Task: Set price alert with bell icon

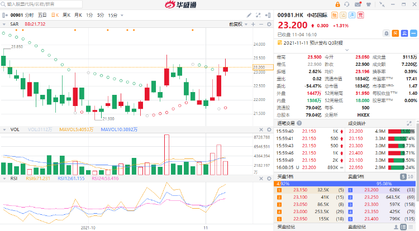Action: click(387, 33)
